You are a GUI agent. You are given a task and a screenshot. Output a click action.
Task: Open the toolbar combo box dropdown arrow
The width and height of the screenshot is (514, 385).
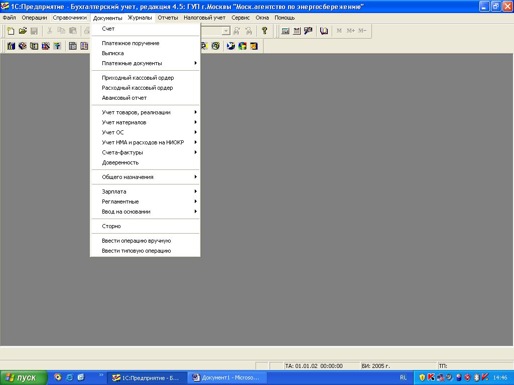[226, 31]
